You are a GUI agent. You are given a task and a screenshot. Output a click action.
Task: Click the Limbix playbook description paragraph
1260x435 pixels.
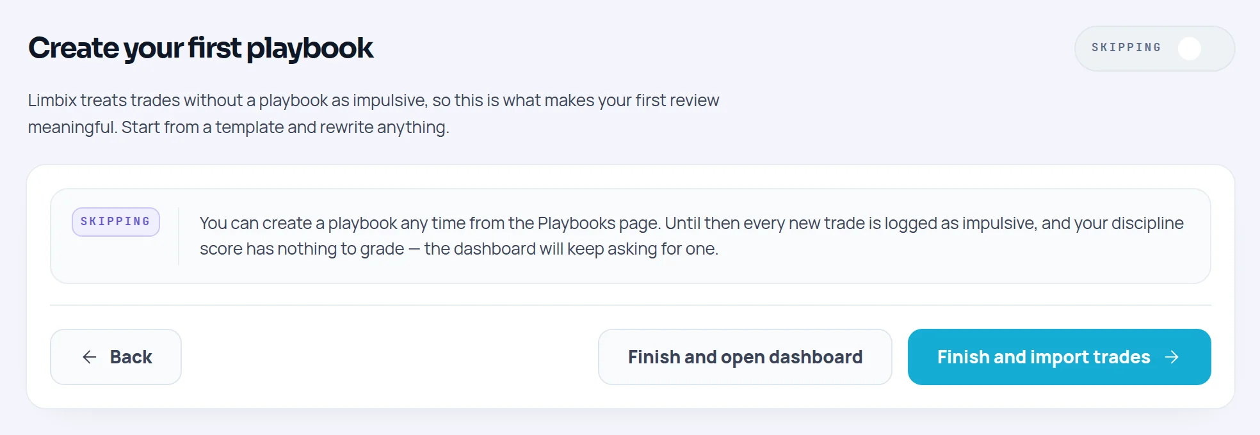click(x=373, y=114)
